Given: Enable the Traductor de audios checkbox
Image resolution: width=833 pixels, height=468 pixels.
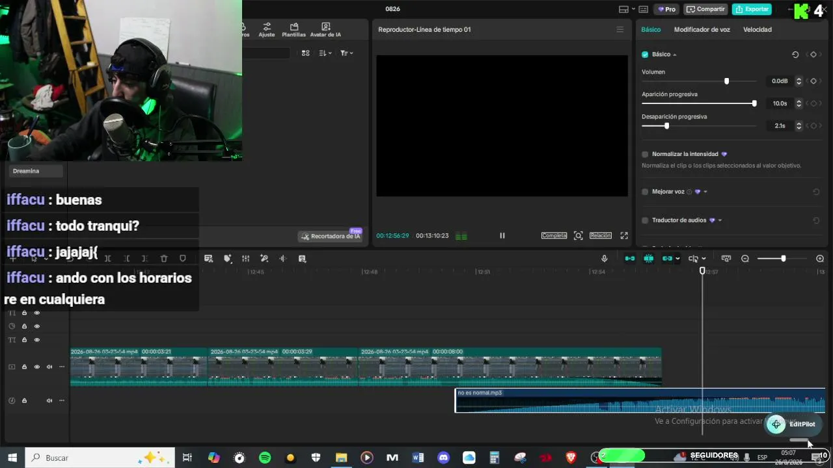Looking at the screenshot, I should 645,220.
